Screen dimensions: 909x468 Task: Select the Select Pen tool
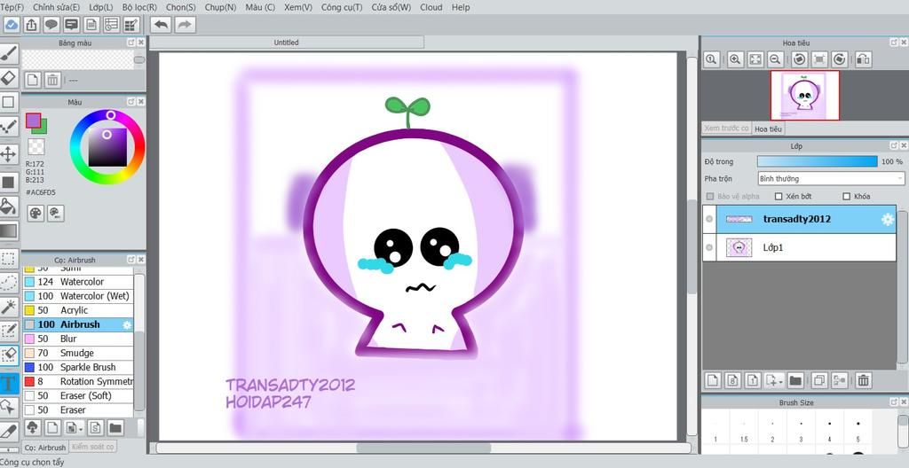(x=9, y=331)
